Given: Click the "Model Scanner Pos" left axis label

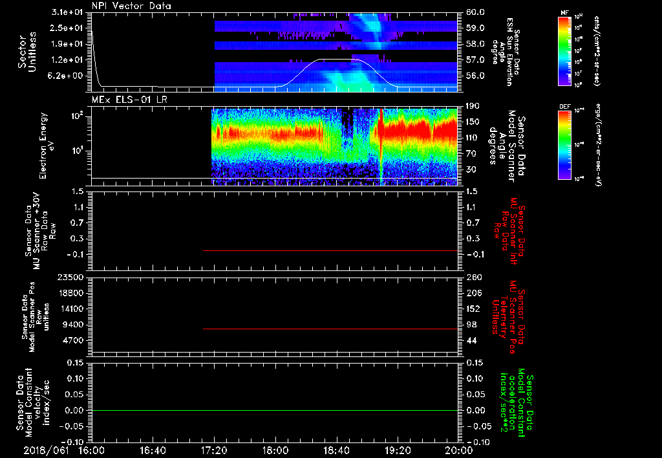Looking at the screenshot, I should [36, 317].
